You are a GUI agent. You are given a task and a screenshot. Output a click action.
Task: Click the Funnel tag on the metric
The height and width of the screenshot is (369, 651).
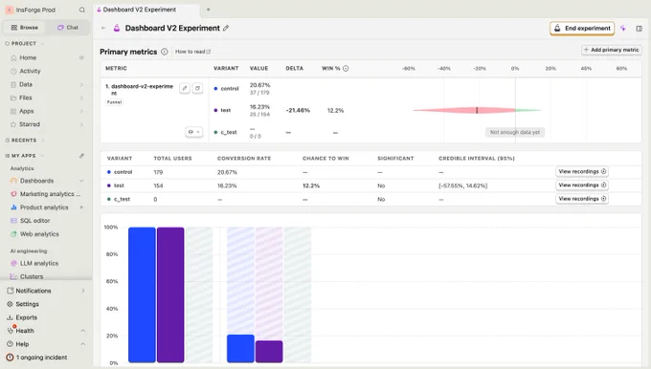tap(114, 102)
